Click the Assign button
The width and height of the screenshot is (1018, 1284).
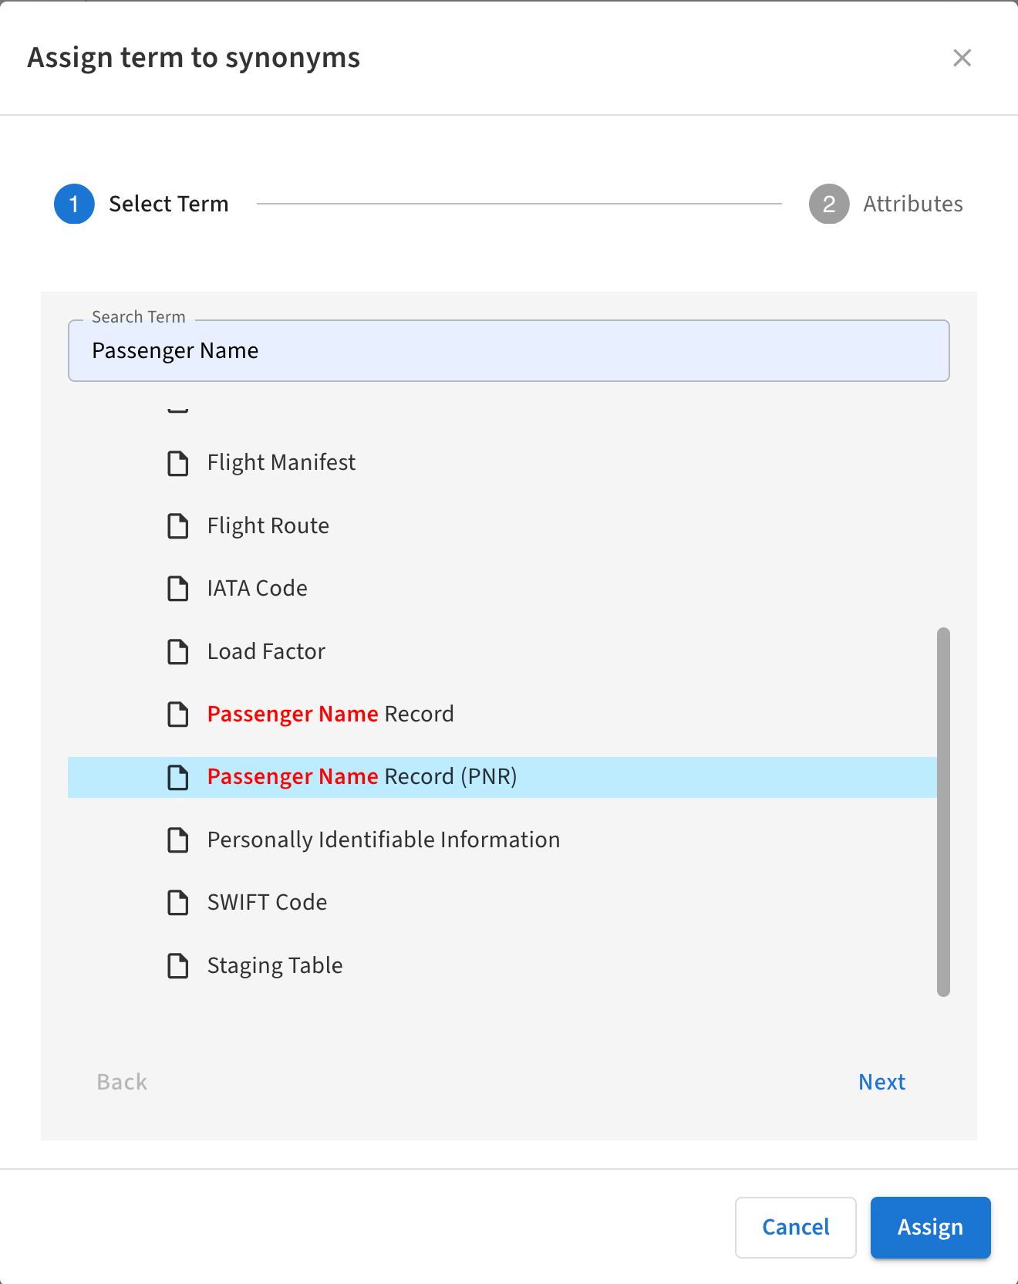tap(930, 1228)
